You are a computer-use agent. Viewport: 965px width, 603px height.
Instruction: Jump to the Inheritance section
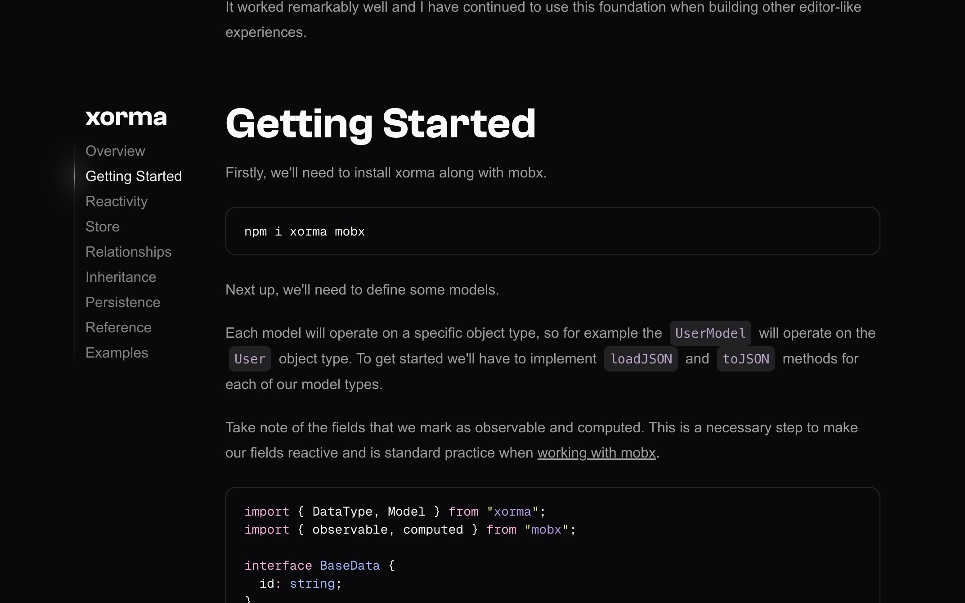(121, 277)
